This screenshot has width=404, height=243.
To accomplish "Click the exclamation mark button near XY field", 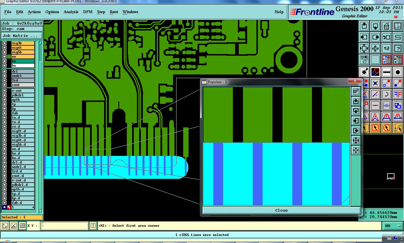I will tap(93, 226).
